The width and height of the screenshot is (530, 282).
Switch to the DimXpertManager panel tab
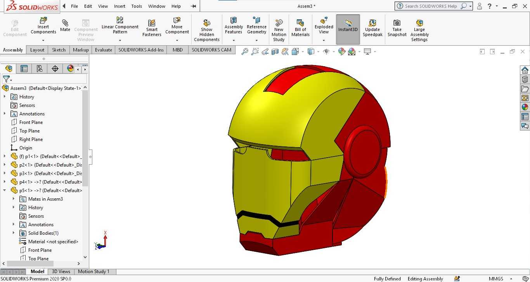[x=55, y=69]
